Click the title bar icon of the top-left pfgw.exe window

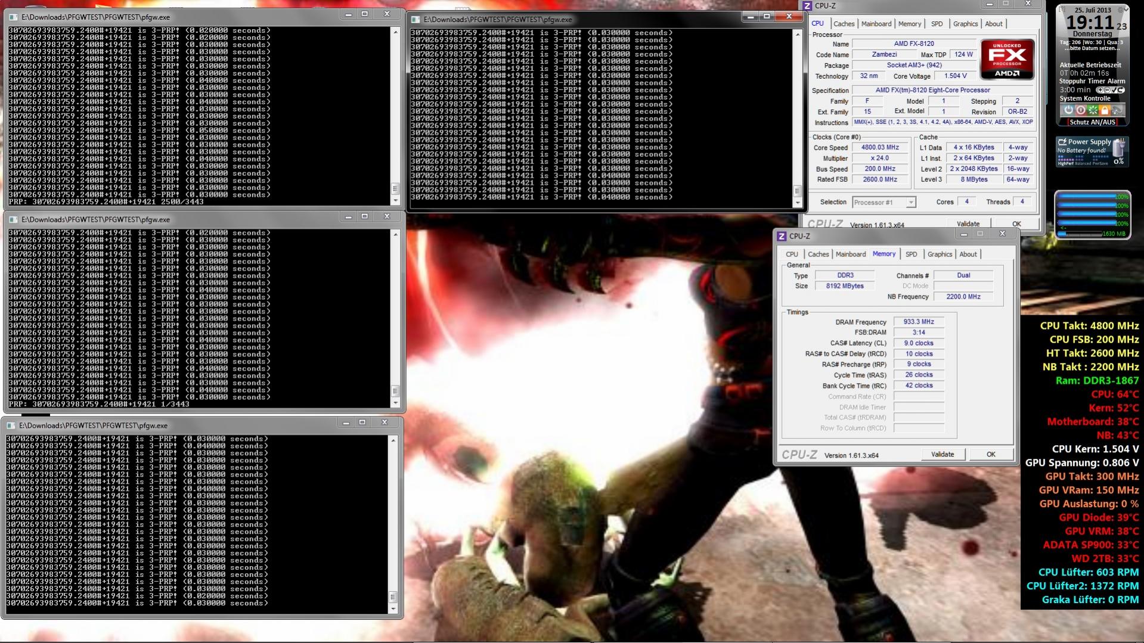[x=13, y=17]
